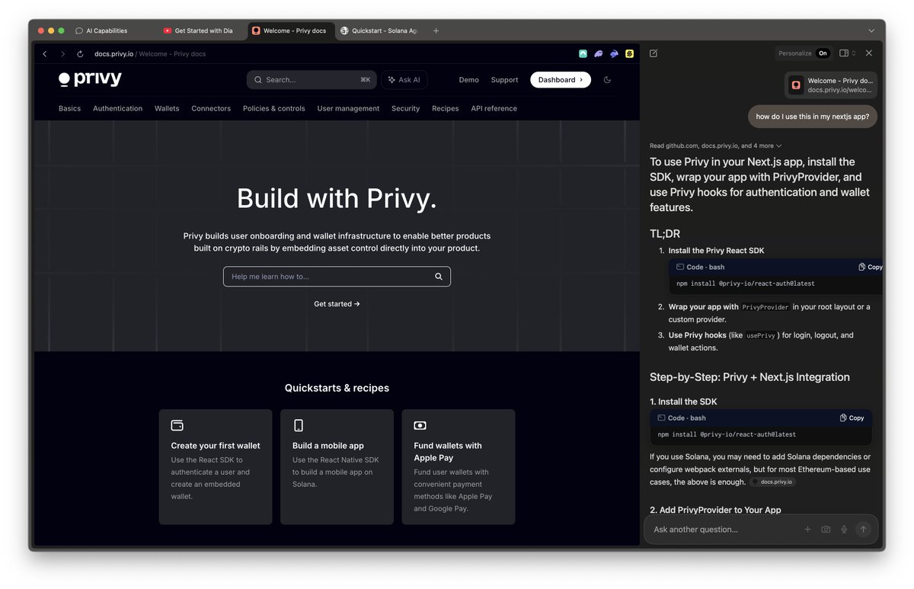
Task: Go forward with the browser forward arrow
Action: [x=62, y=54]
